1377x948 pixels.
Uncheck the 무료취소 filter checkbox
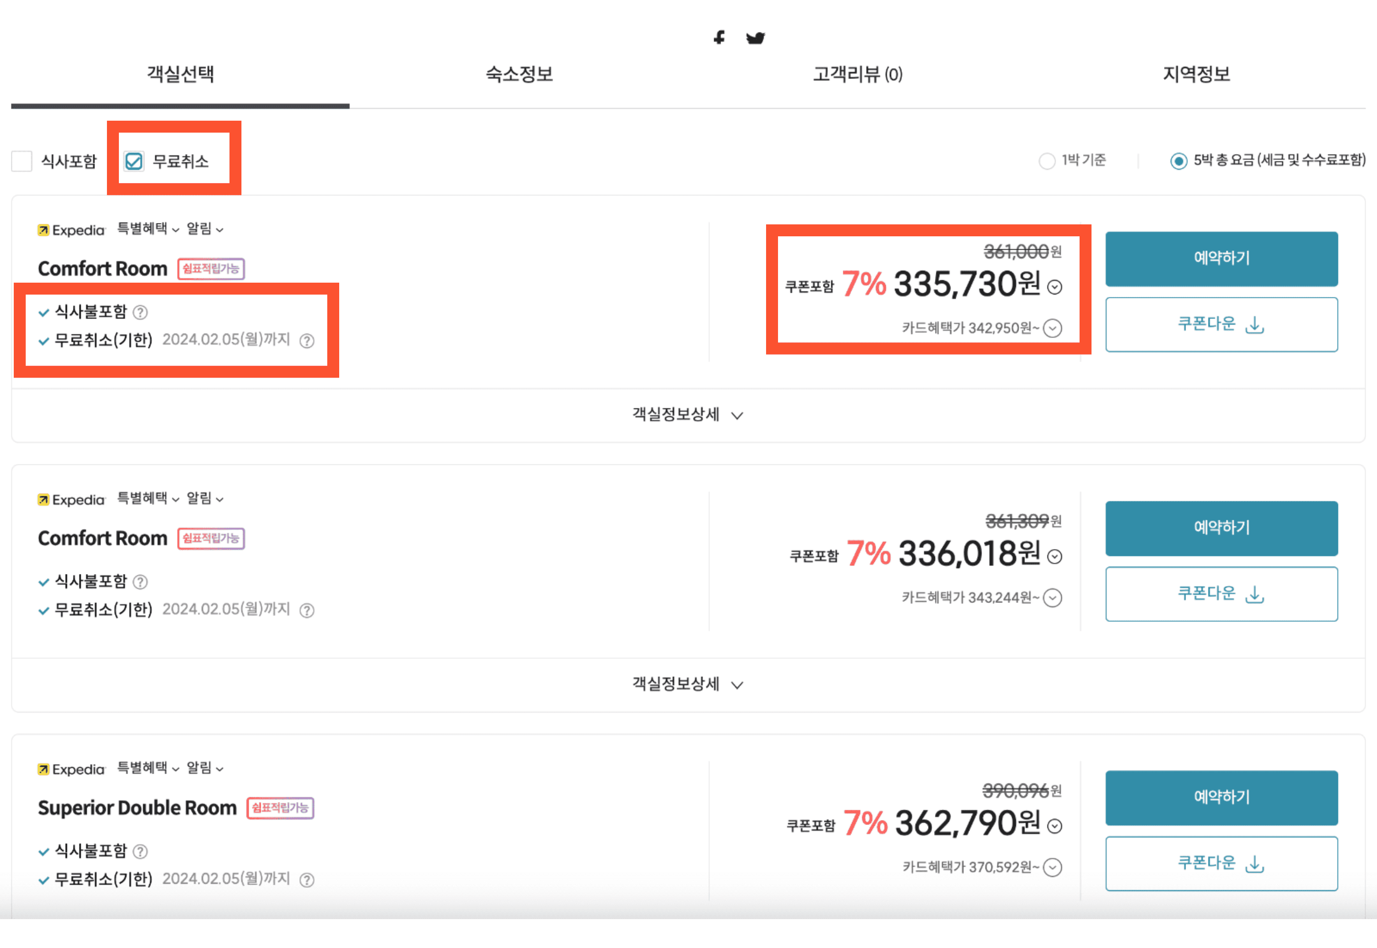point(134,161)
